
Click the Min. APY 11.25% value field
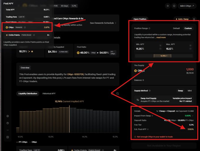point(140,49)
